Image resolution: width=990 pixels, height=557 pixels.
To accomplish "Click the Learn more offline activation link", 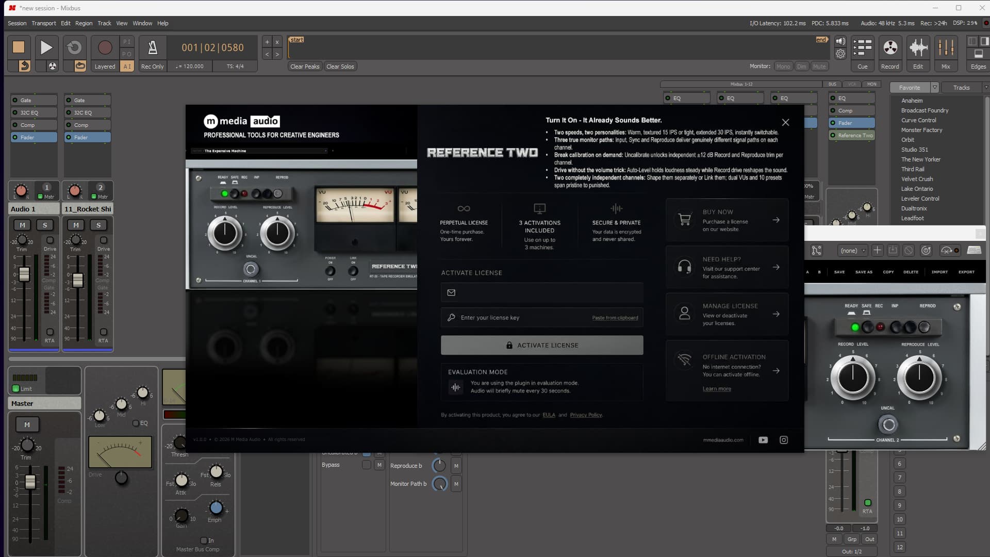I will coord(717,389).
